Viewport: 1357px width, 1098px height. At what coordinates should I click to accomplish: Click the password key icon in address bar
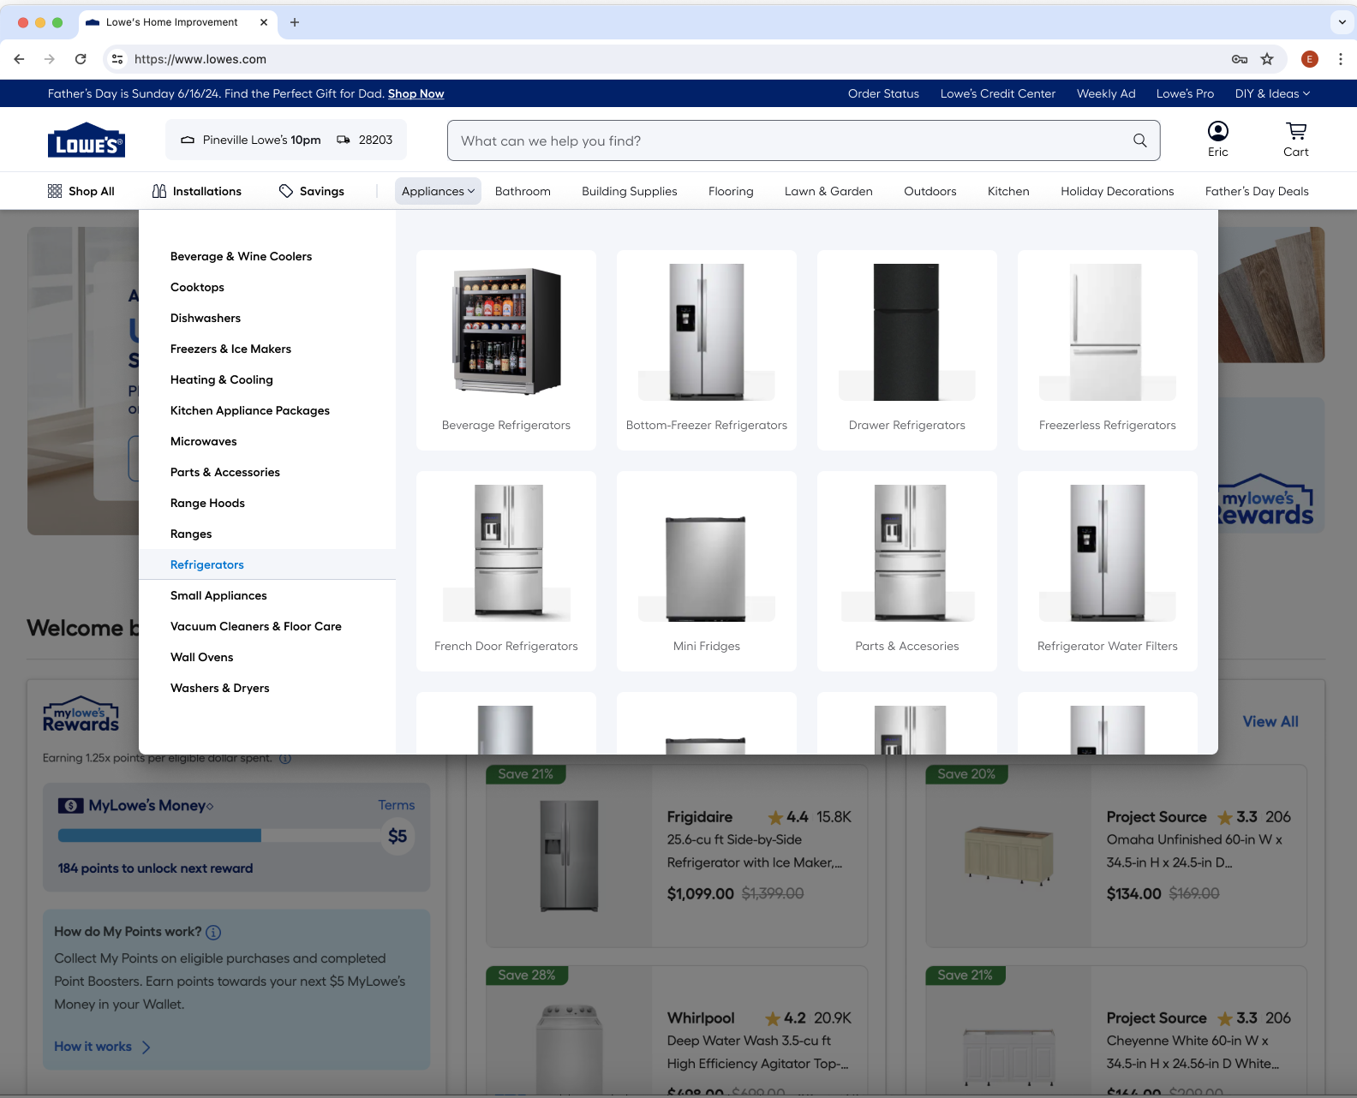coord(1239,59)
